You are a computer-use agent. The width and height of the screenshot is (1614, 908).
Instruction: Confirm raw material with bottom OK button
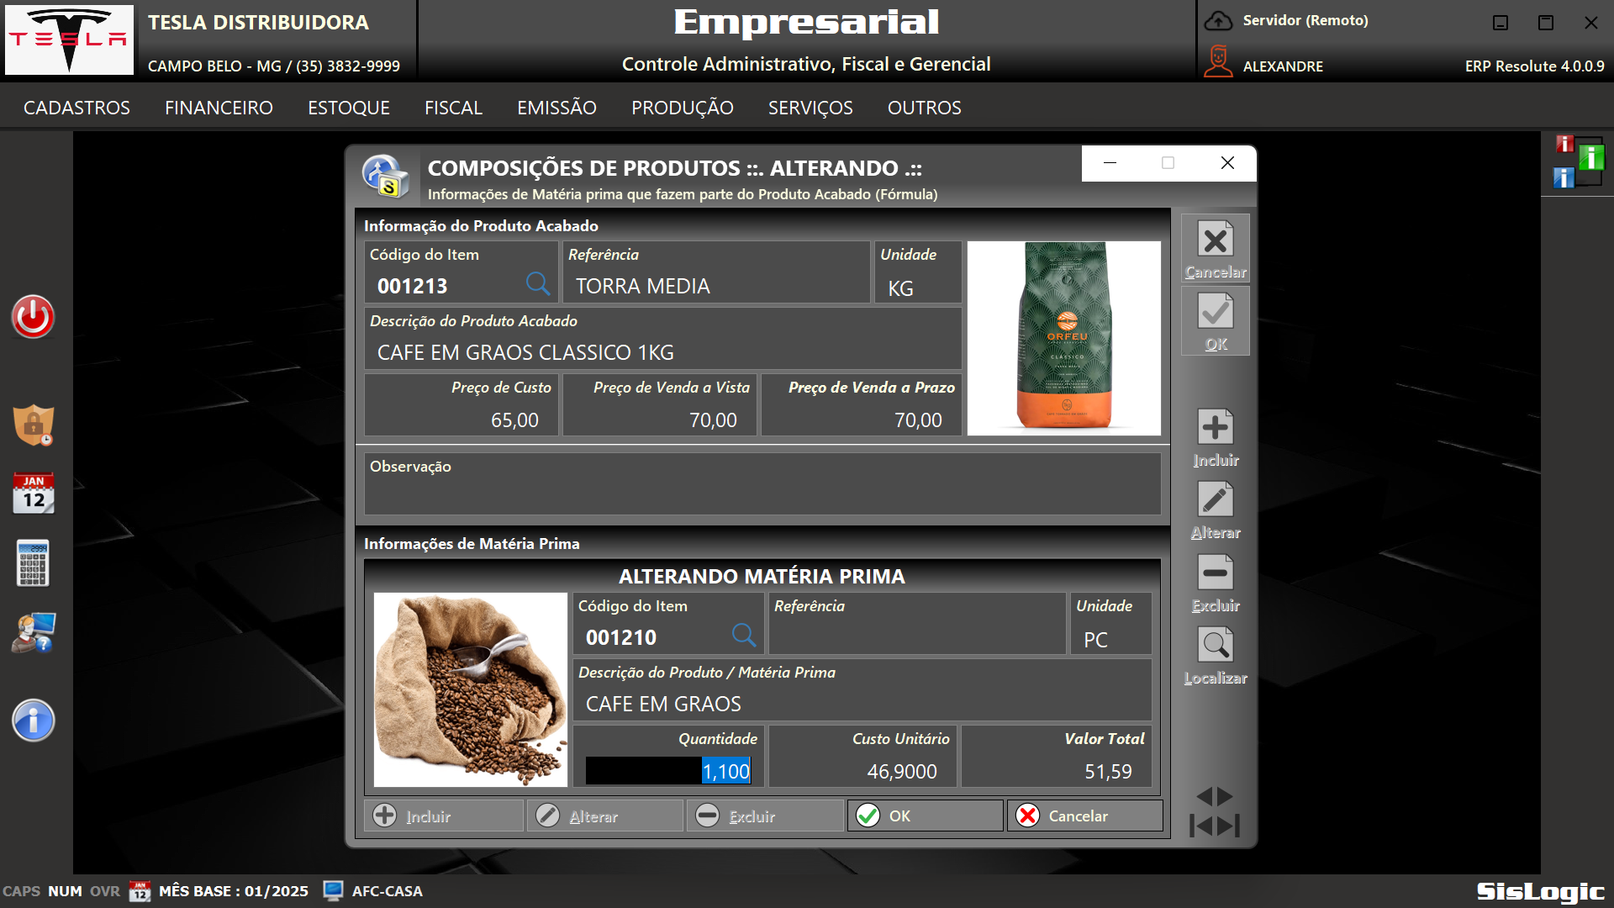(x=925, y=816)
